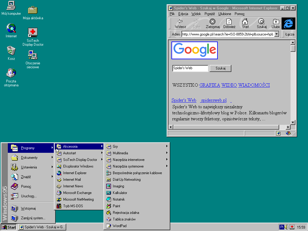
Task: Expand Znajdź in Start menu
Action: (x=31, y=177)
